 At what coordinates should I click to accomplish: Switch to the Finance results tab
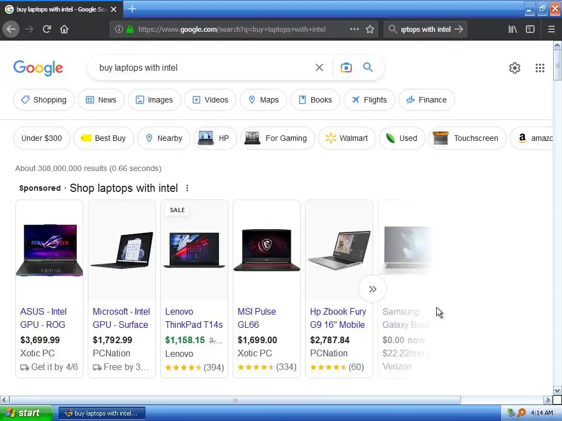[x=426, y=100]
